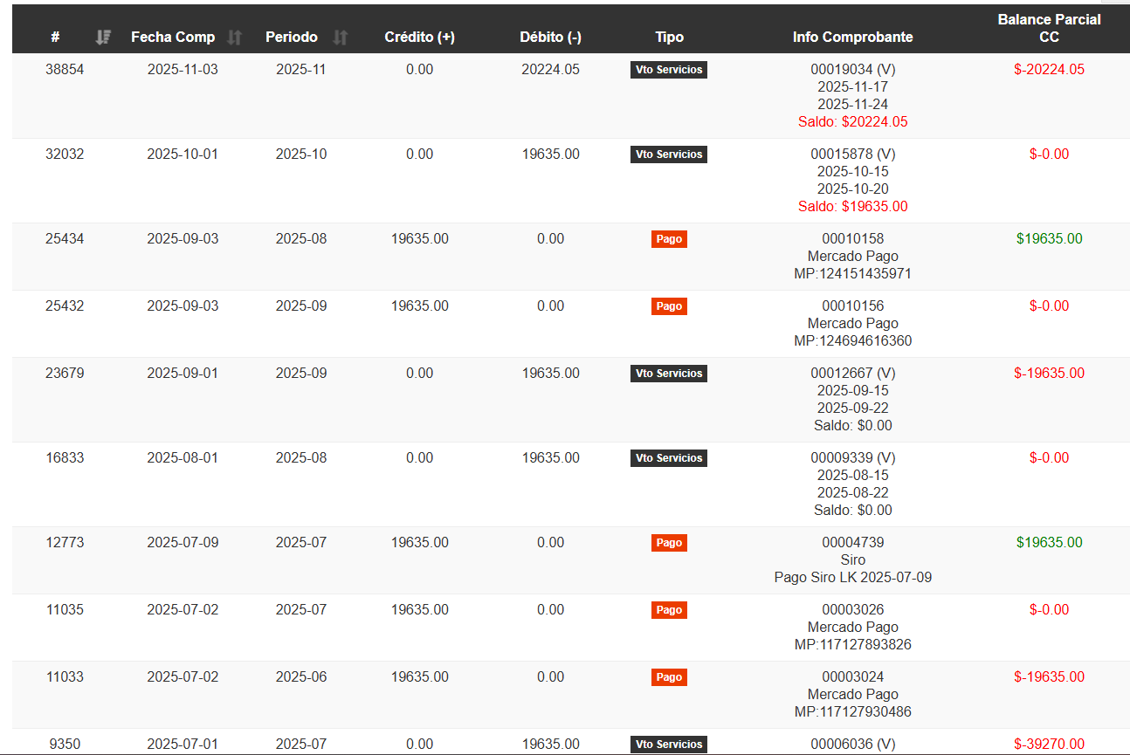Click the MP:124151435971 payment reference
The image size is (1130, 755).
[x=852, y=274]
